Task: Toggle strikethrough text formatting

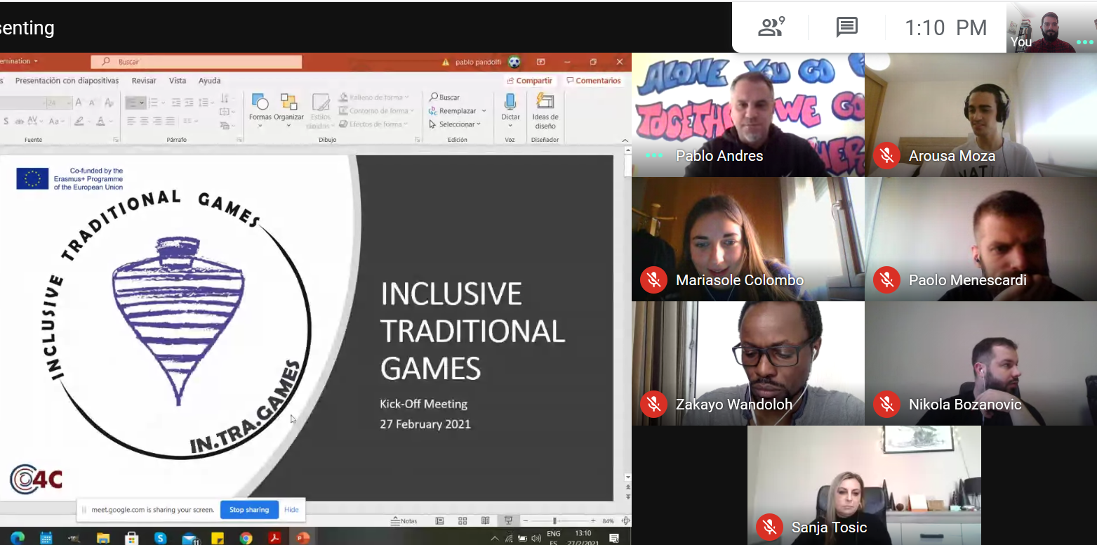Action: click(21, 122)
